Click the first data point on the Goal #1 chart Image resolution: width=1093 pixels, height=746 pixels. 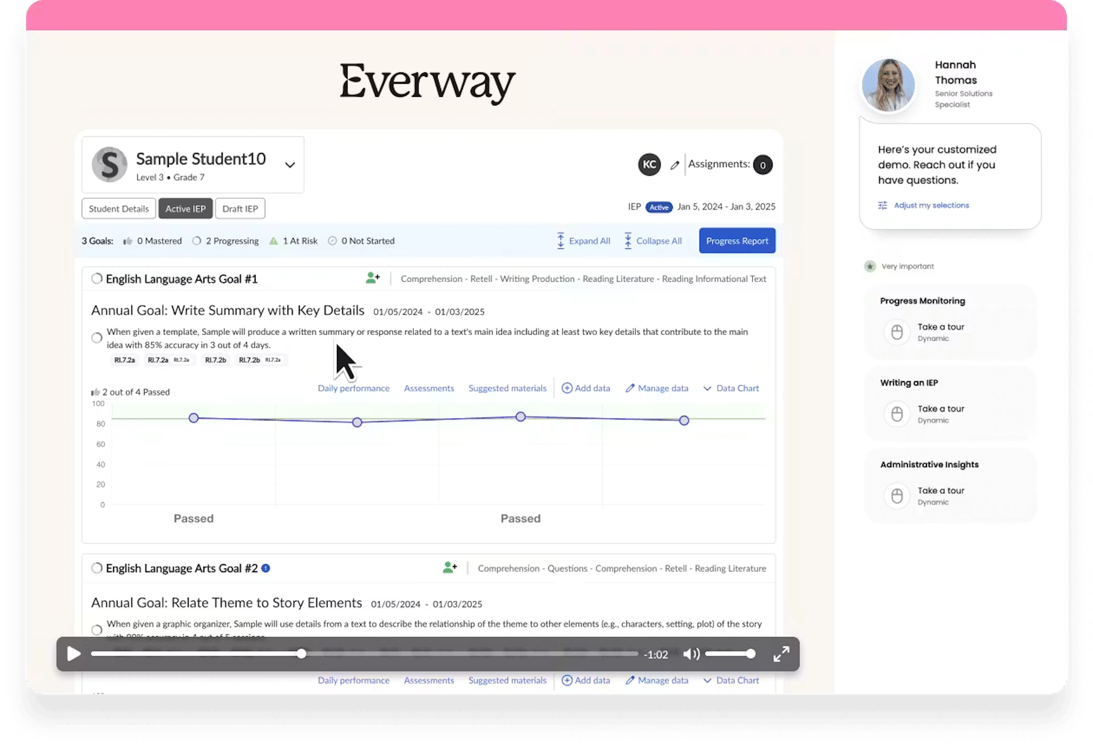(x=193, y=418)
